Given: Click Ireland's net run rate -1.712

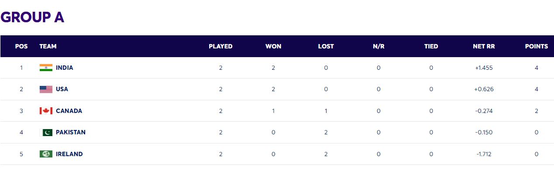Looking at the screenshot, I should pos(484,154).
